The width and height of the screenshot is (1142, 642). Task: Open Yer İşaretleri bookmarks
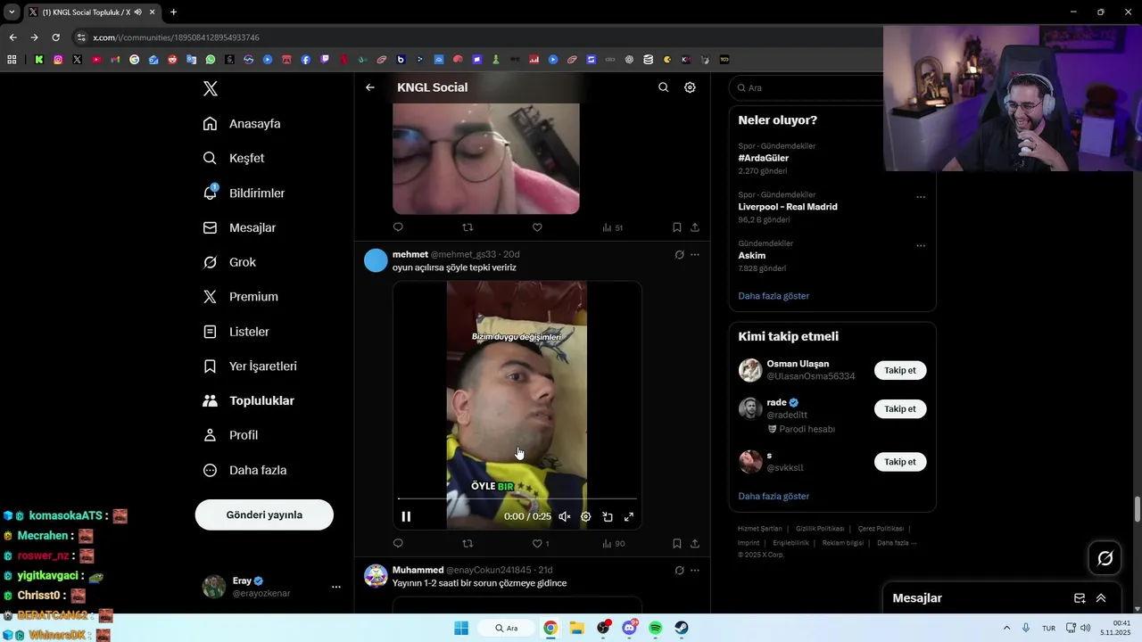pyautogui.click(x=250, y=366)
